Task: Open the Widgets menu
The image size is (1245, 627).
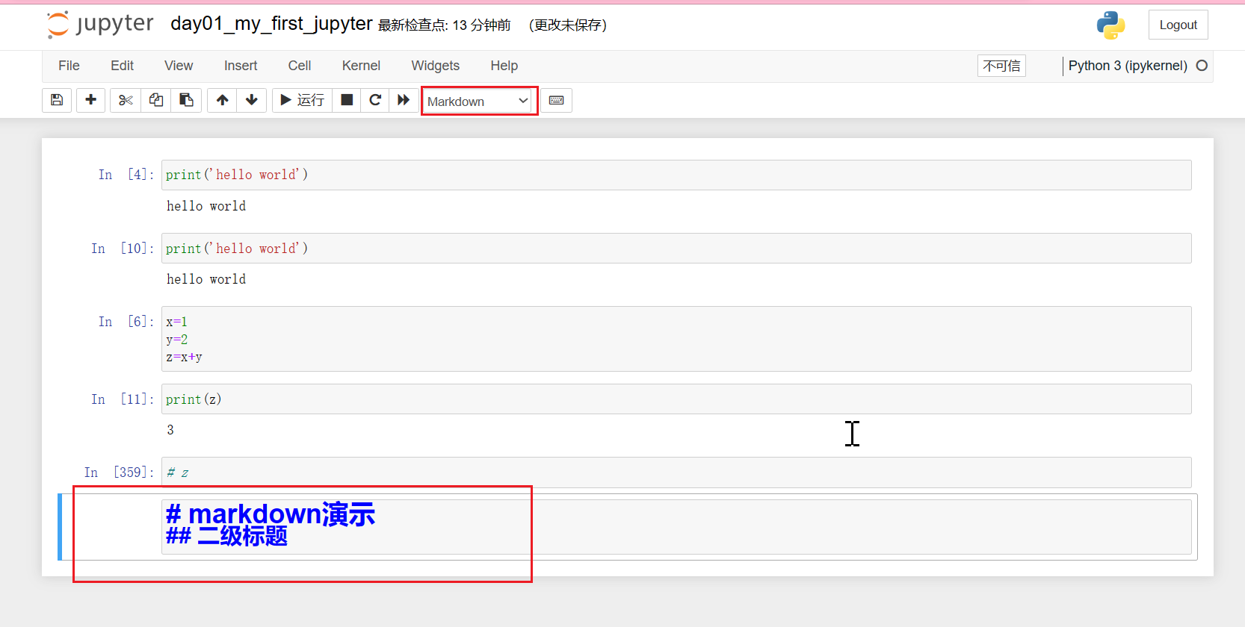Action: pyautogui.click(x=435, y=66)
